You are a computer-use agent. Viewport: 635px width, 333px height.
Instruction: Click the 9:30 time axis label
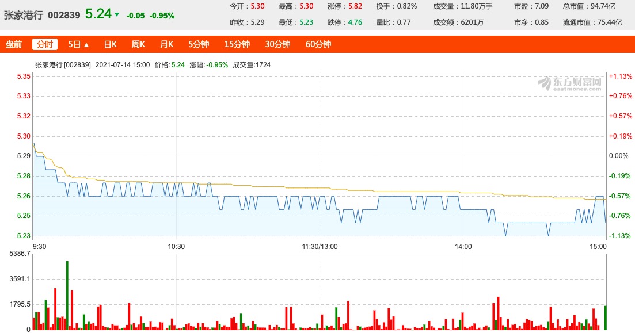tap(39, 246)
